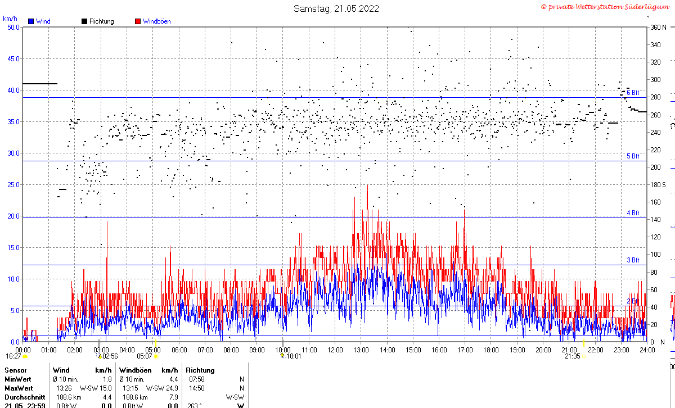Click the red Windböen legend square

pyautogui.click(x=138, y=21)
